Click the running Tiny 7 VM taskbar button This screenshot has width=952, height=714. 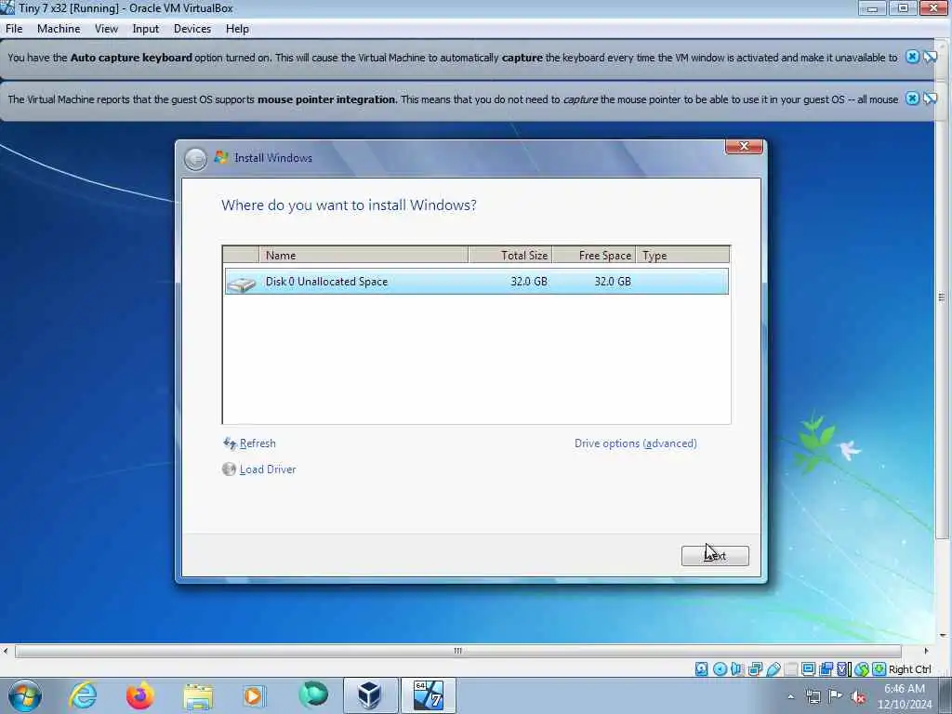point(428,695)
